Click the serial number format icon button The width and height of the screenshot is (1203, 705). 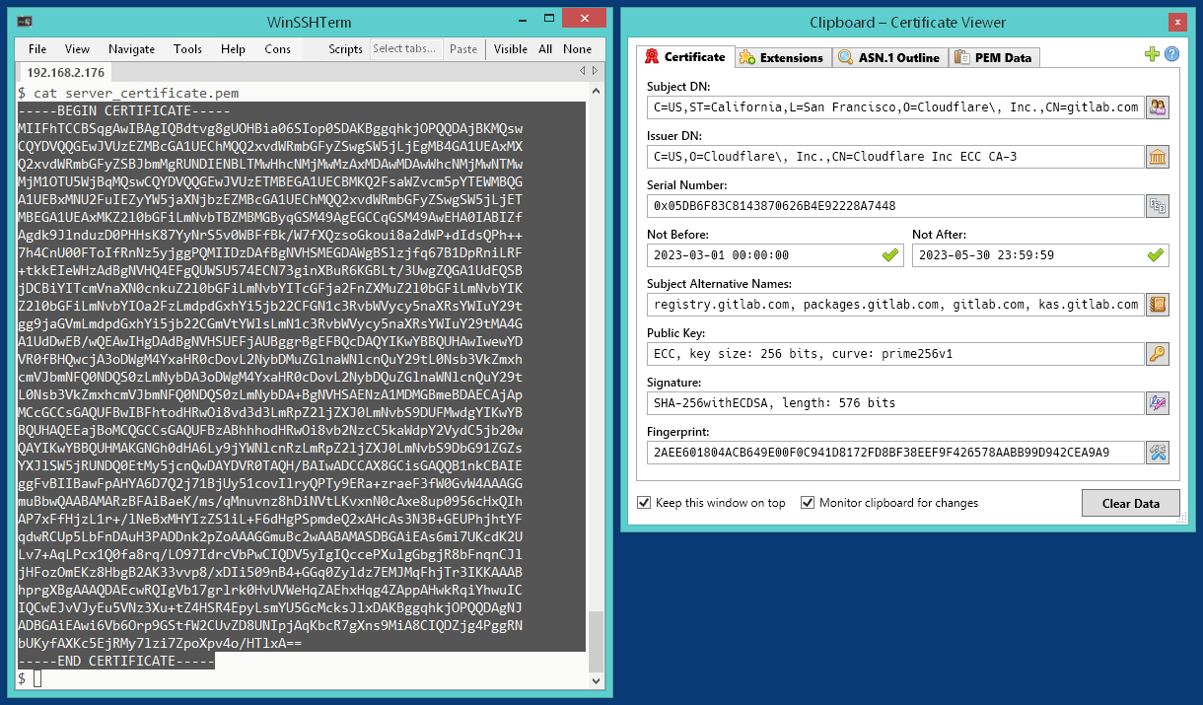coord(1157,205)
